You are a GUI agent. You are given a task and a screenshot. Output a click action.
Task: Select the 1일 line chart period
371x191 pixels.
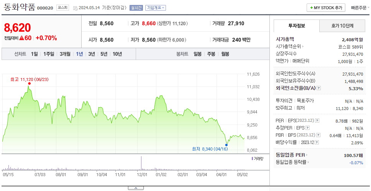pos(34,54)
